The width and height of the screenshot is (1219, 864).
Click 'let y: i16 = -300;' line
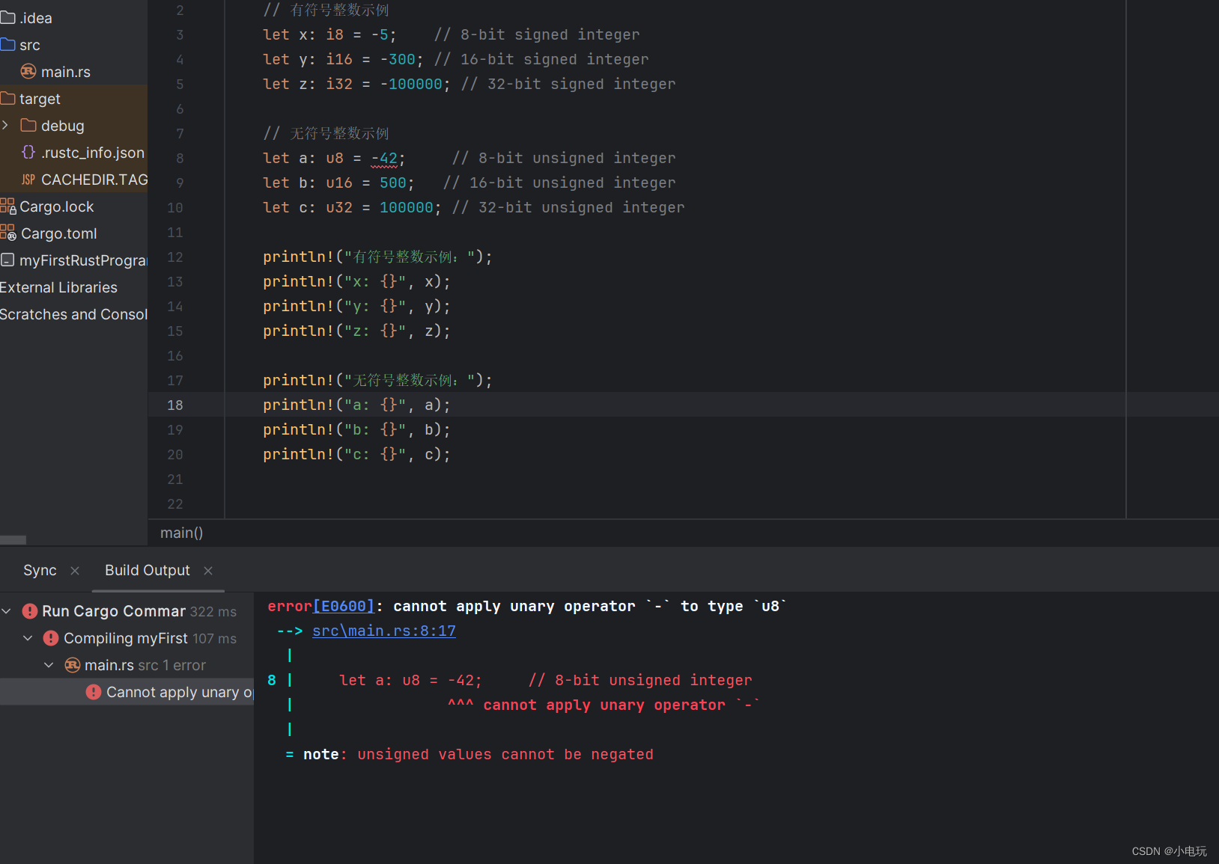[x=343, y=59]
